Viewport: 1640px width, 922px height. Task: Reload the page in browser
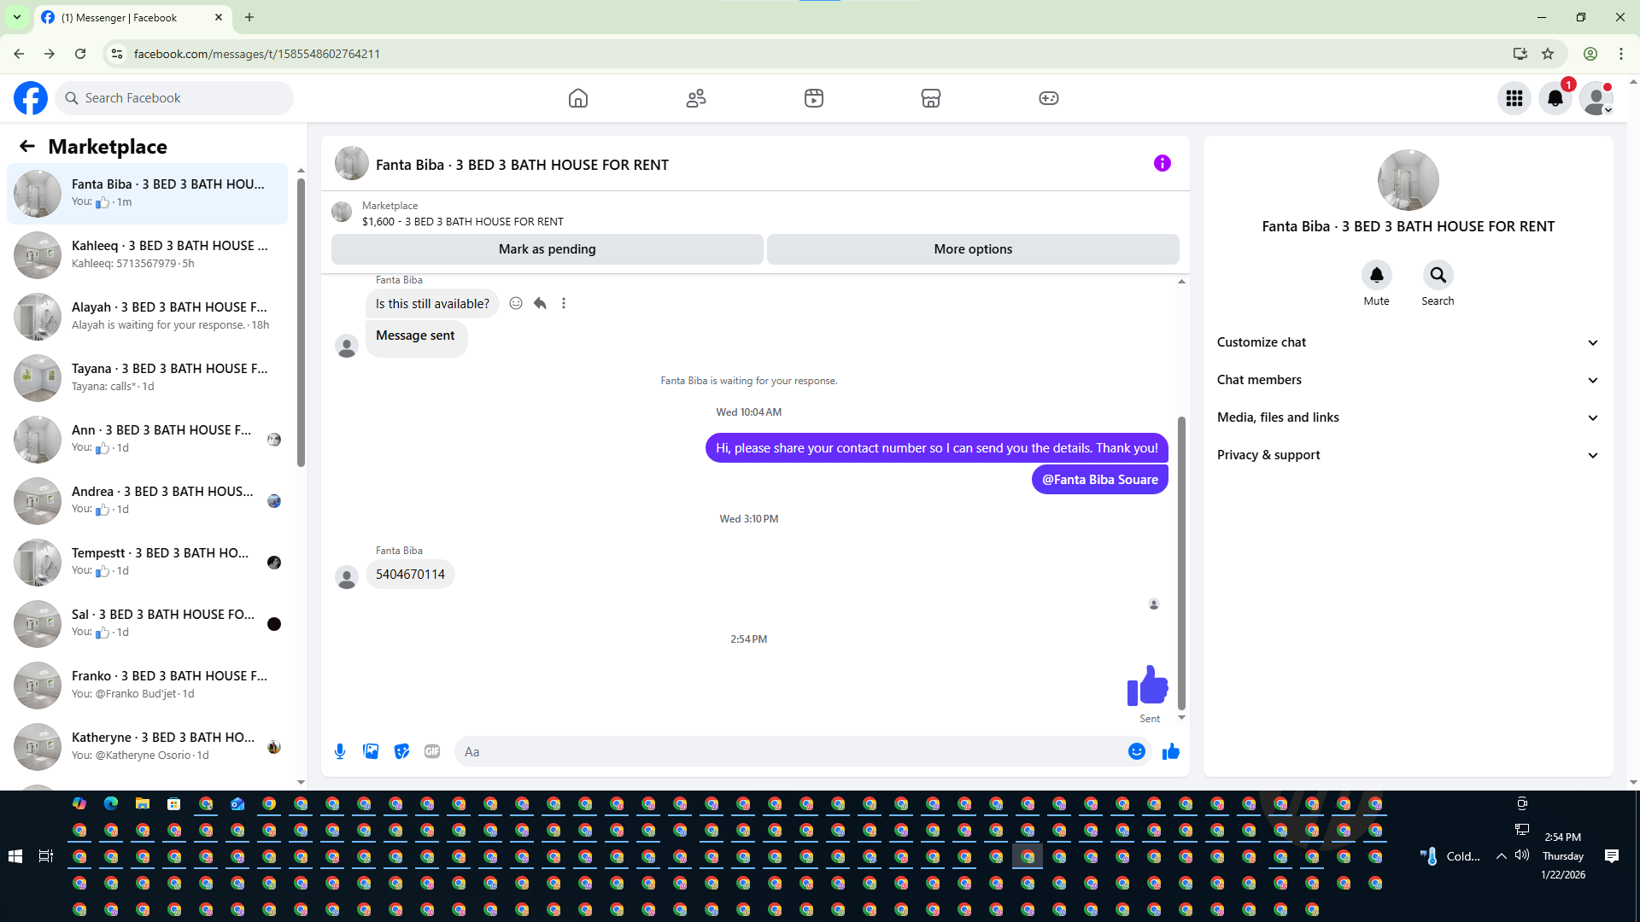pos(80,54)
